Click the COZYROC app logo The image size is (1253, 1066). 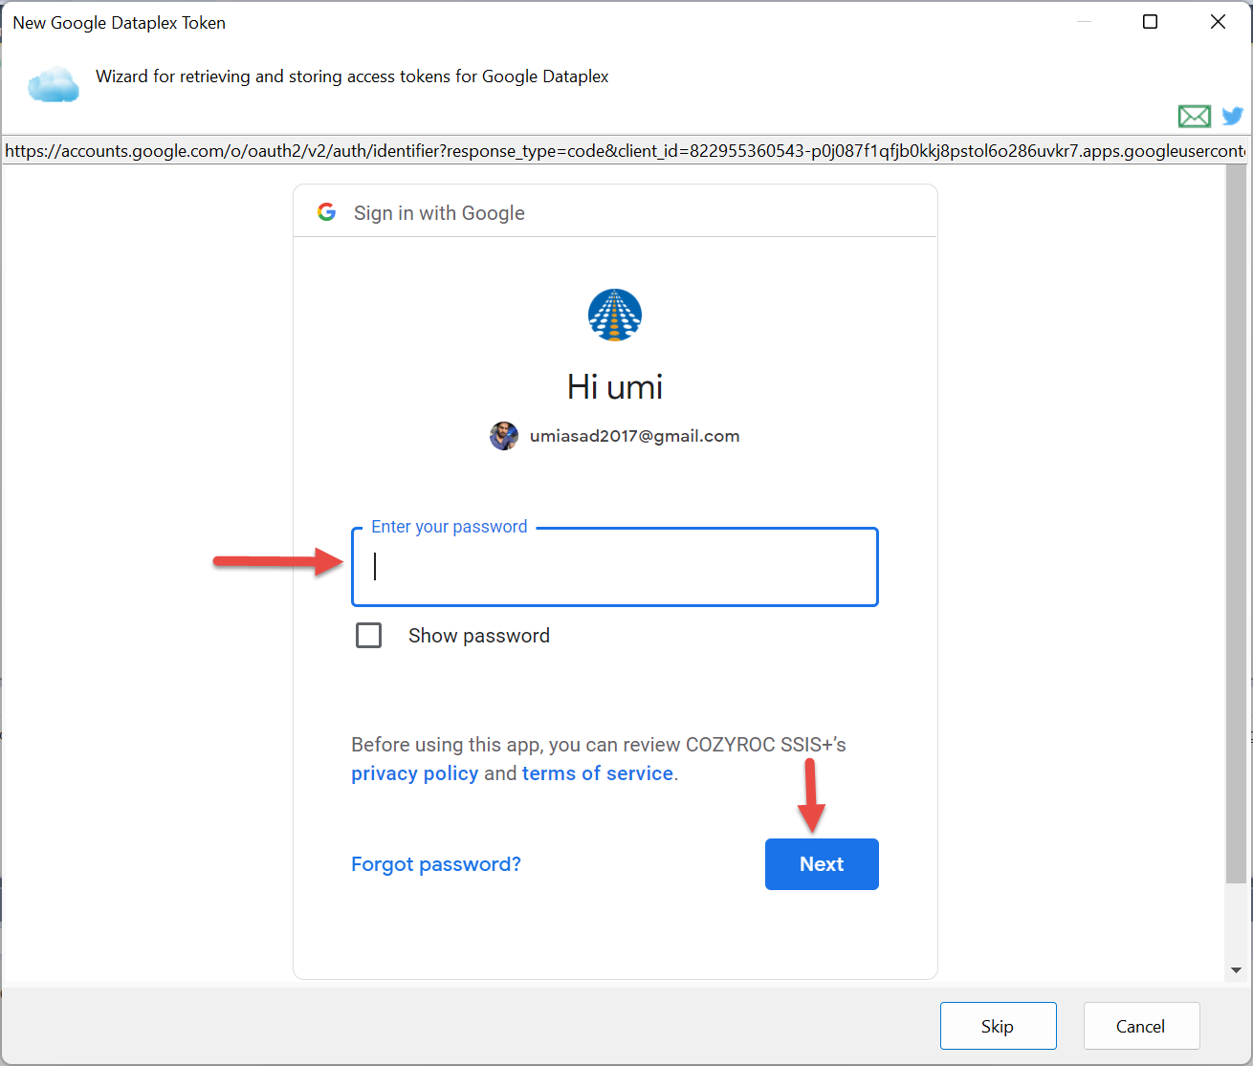click(615, 315)
